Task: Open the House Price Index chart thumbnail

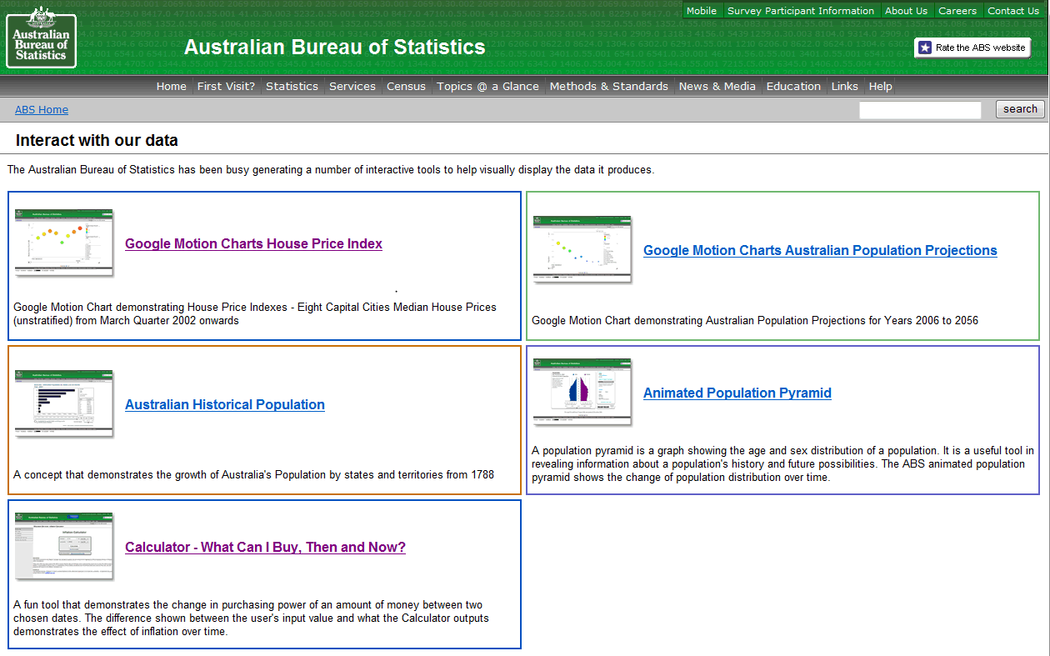Action: click(x=63, y=242)
